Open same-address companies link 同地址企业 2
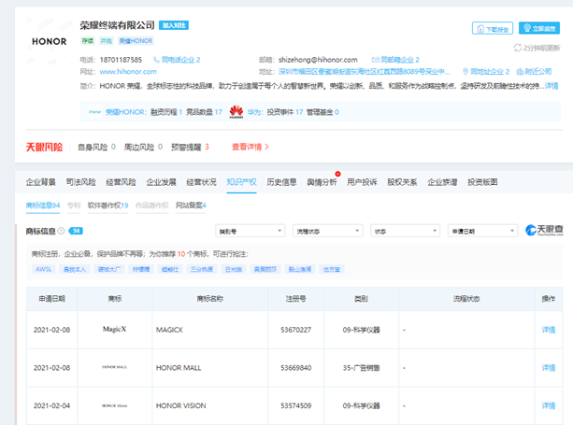 click(486, 72)
